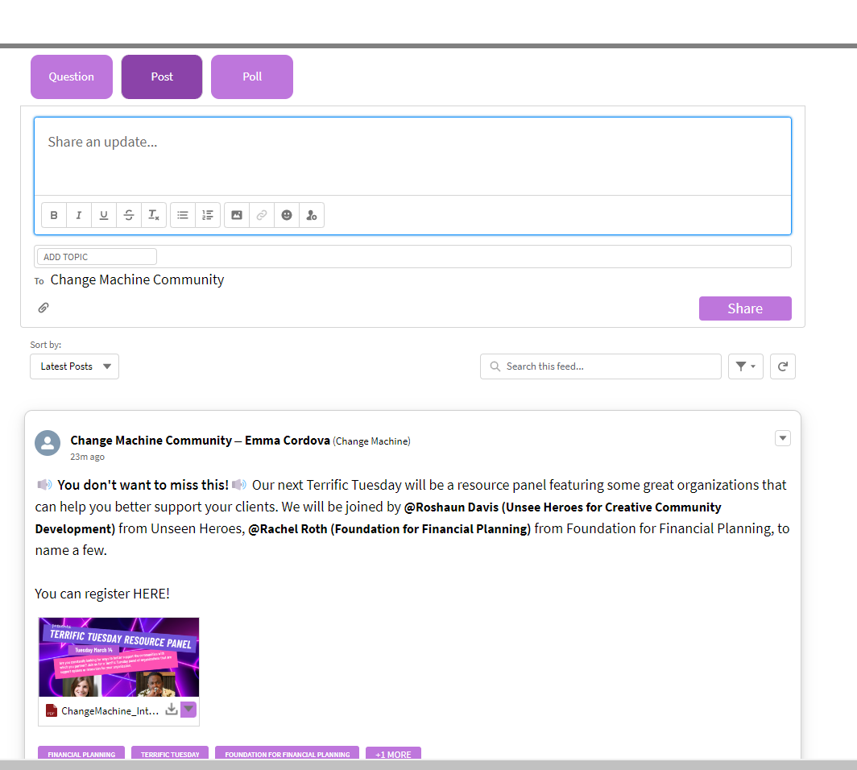This screenshot has width=857, height=770.
Task: Open the emoji picker
Action: coord(287,215)
